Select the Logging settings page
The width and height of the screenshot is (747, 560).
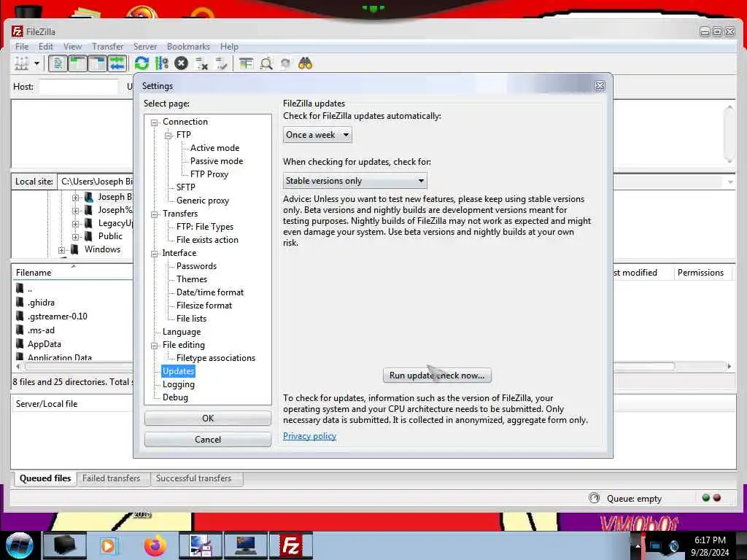[x=179, y=384]
